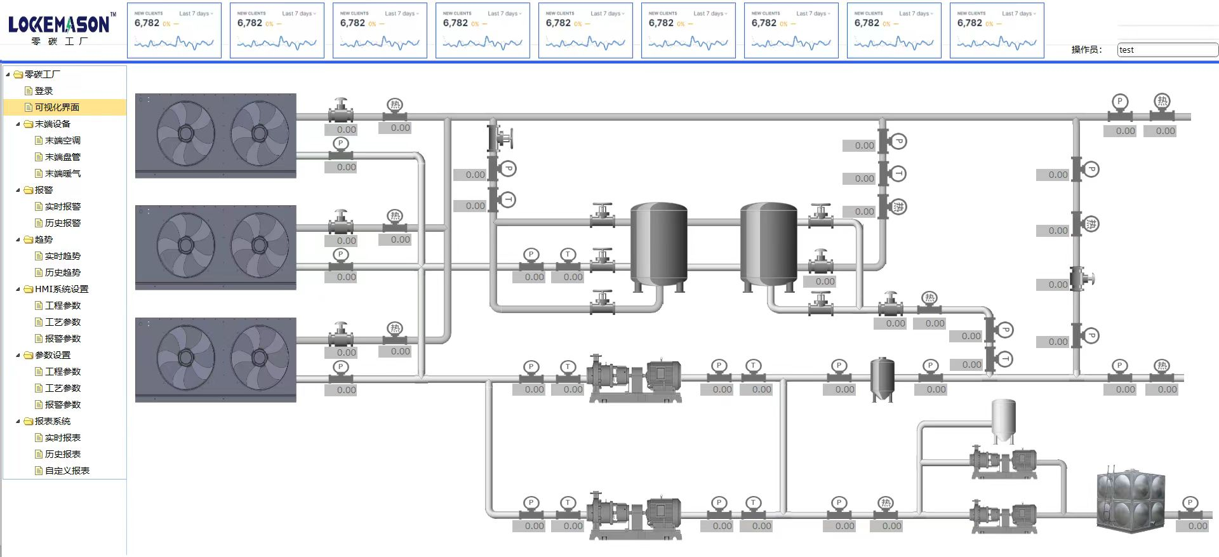Select the heat meter gauge near operator field
The width and height of the screenshot is (1219, 557).
click(x=1162, y=108)
